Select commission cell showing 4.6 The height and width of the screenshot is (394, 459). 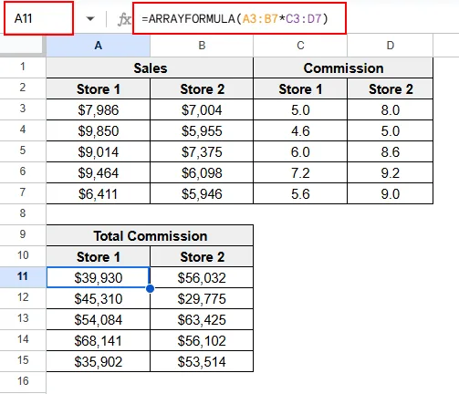[x=300, y=130]
